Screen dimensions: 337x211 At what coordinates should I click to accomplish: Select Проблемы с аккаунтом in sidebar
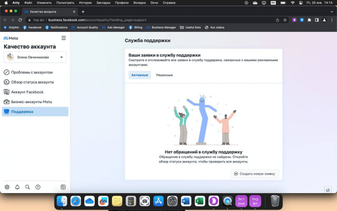[35, 72]
